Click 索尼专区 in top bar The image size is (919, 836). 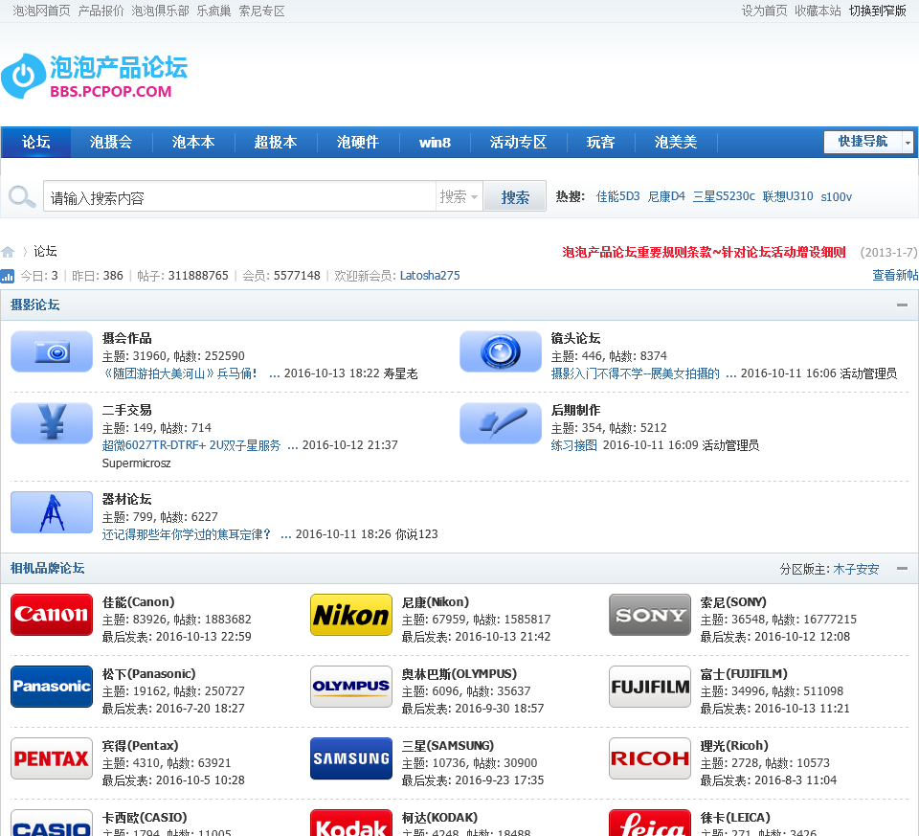coord(262,11)
